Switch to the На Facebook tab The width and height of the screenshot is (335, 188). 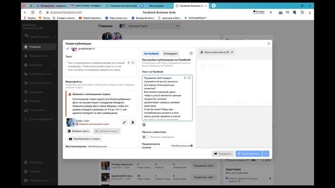point(151,53)
